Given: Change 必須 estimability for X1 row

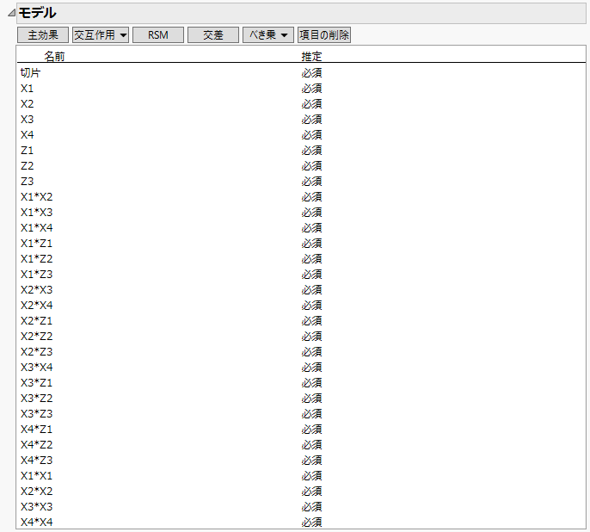Looking at the screenshot, I should 311,89.
